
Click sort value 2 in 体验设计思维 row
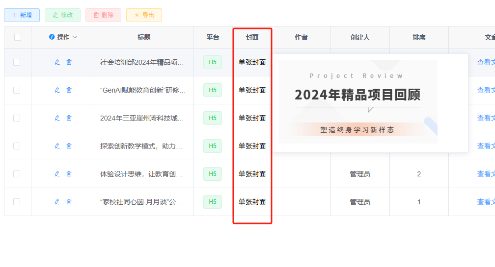click(419, 174)
